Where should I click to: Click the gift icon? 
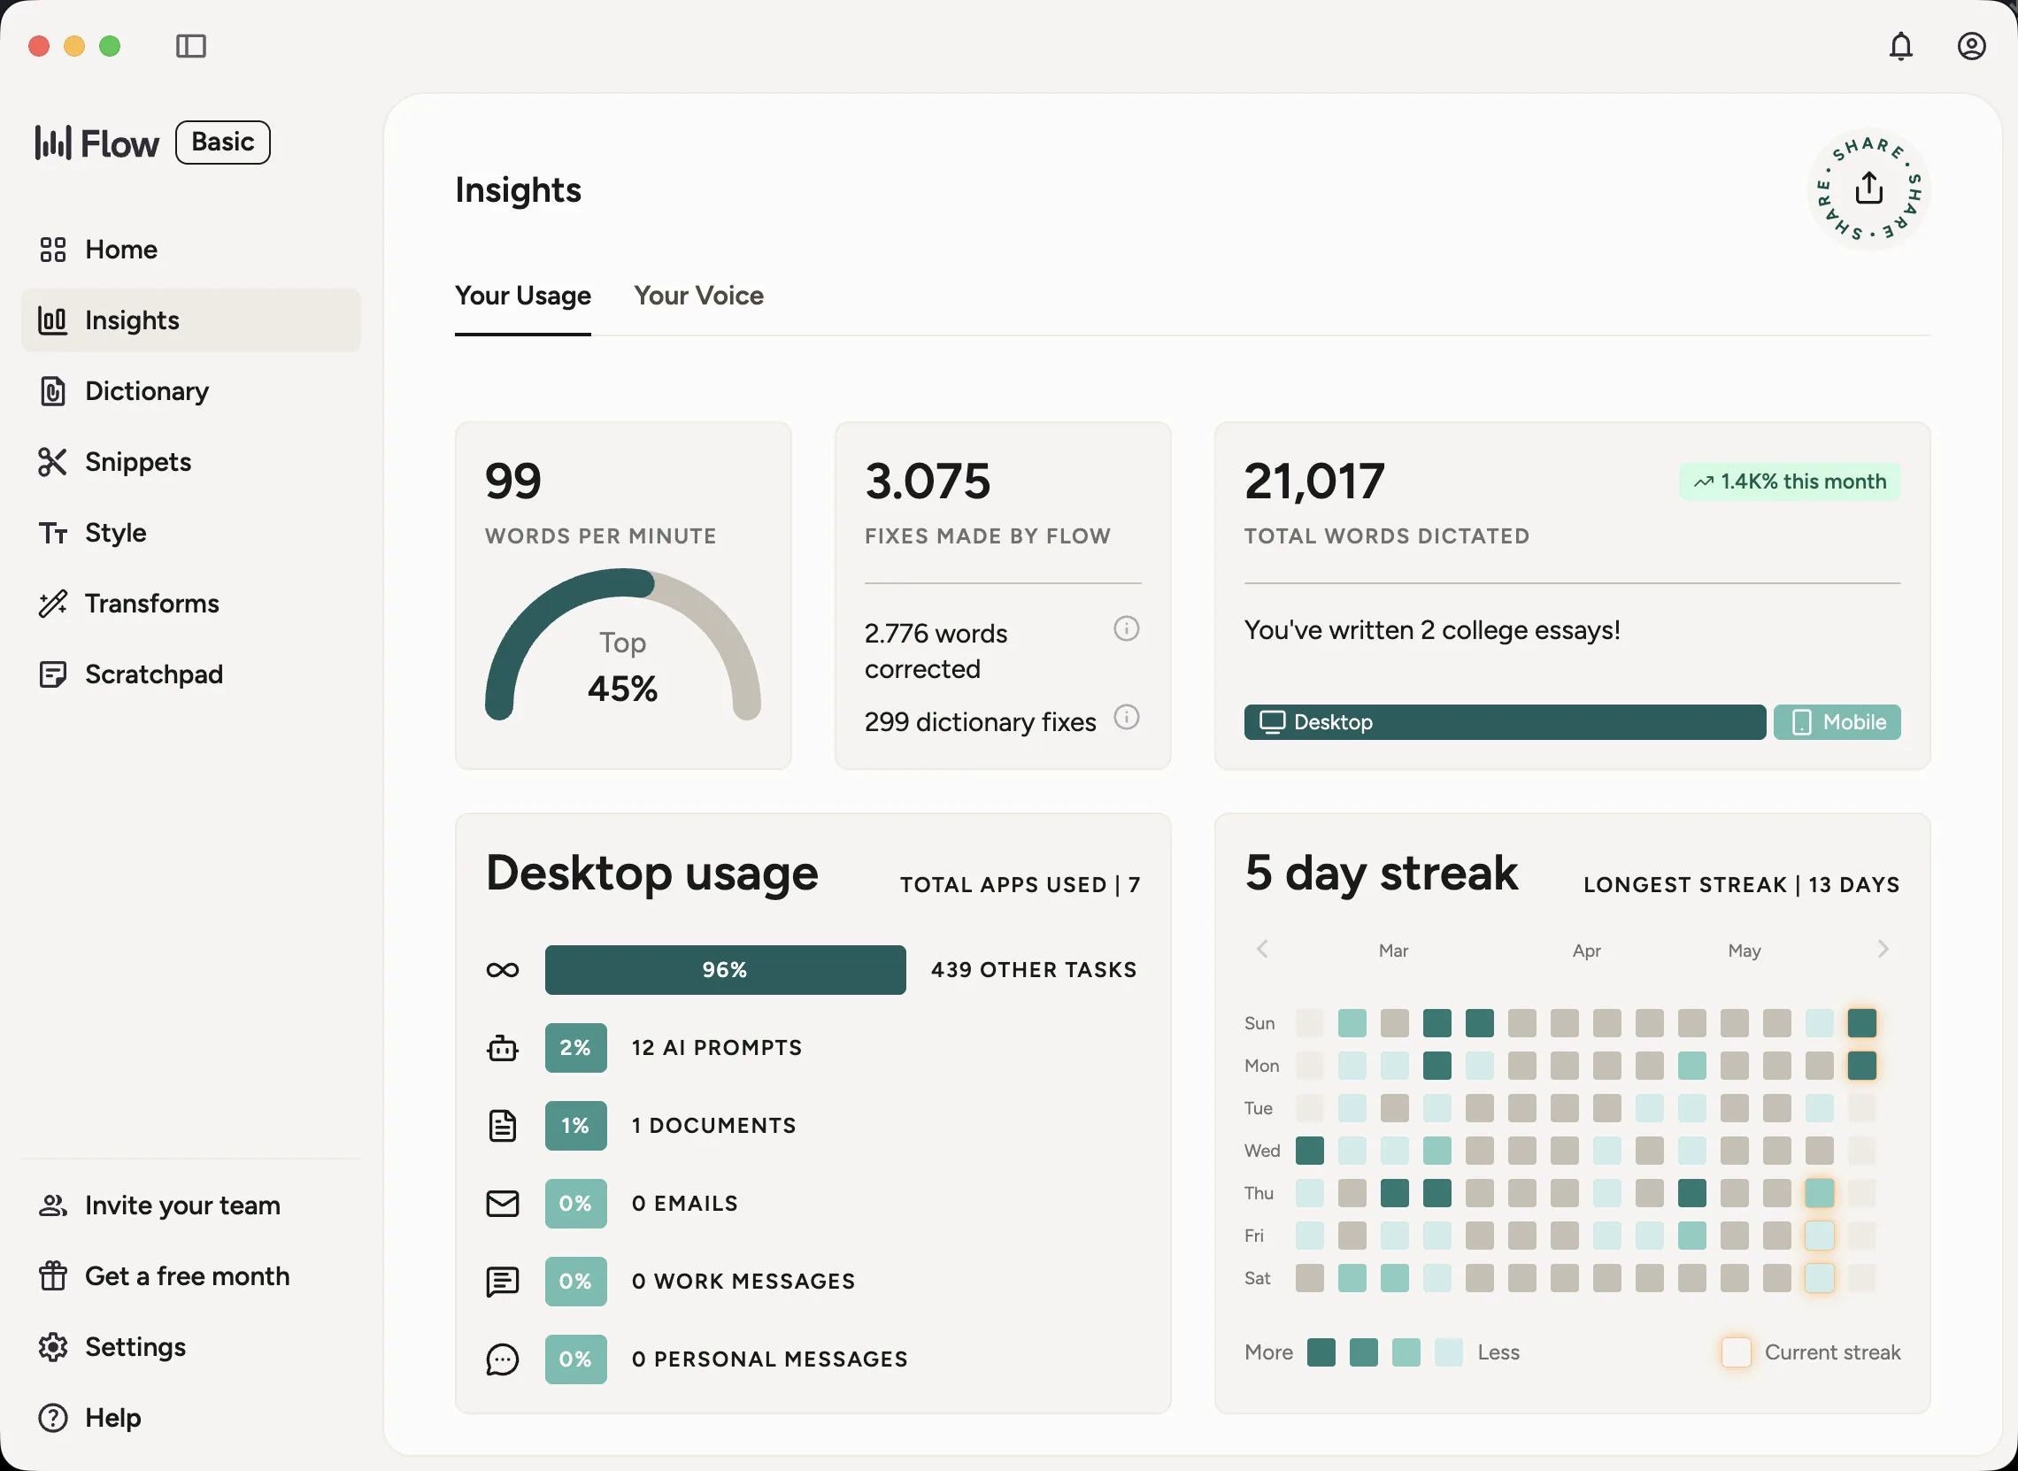(x=52, y=1276)
